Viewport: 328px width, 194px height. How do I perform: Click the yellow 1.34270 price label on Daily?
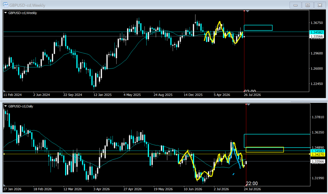point(318,155)
